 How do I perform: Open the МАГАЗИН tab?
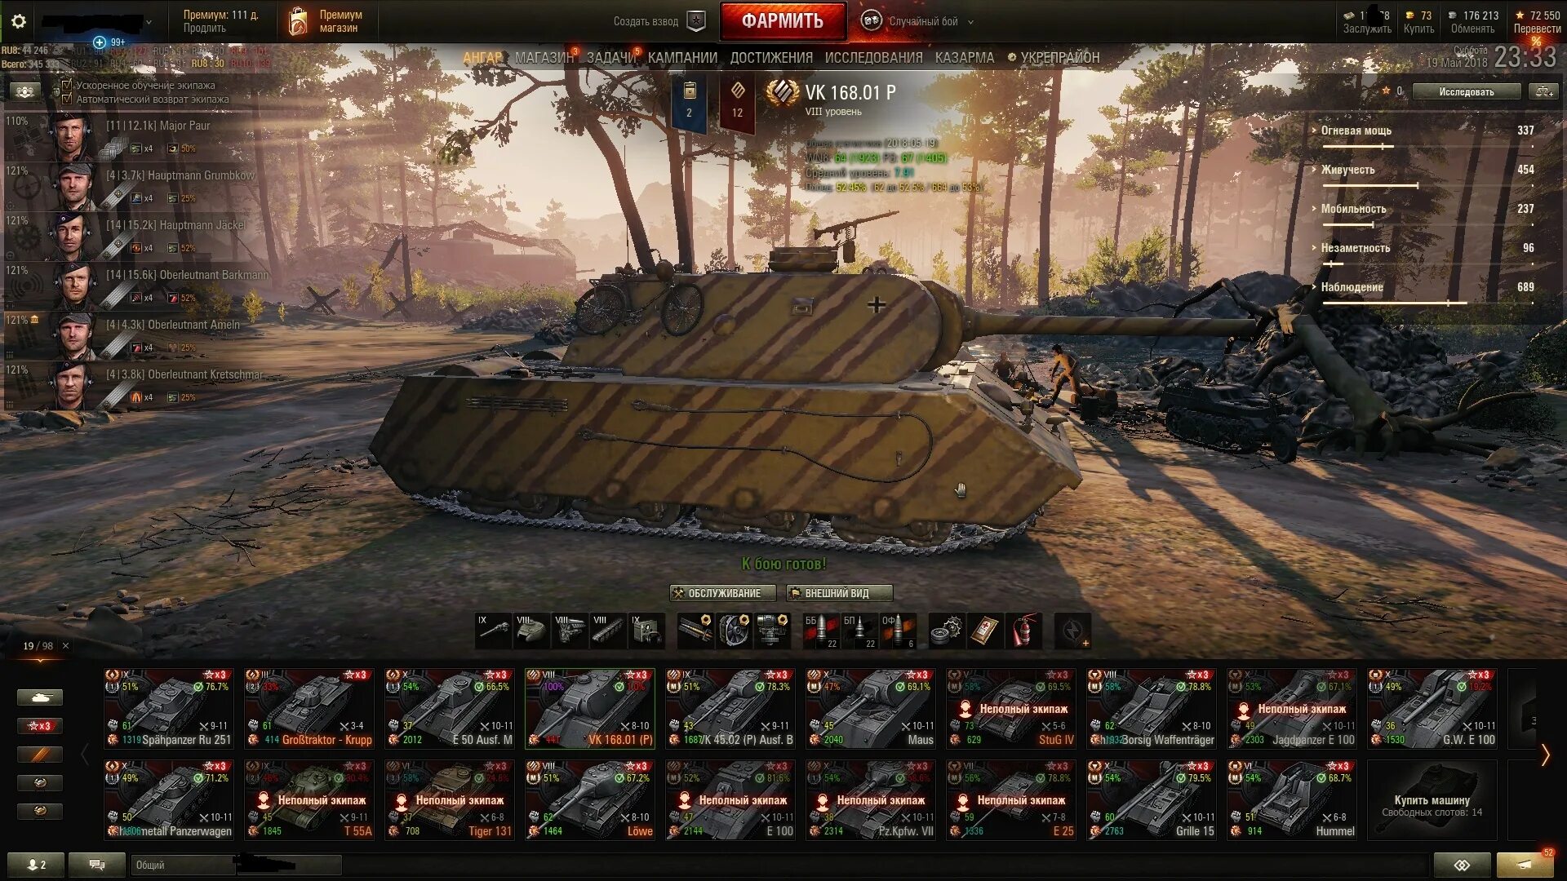[x=544, y=57]
